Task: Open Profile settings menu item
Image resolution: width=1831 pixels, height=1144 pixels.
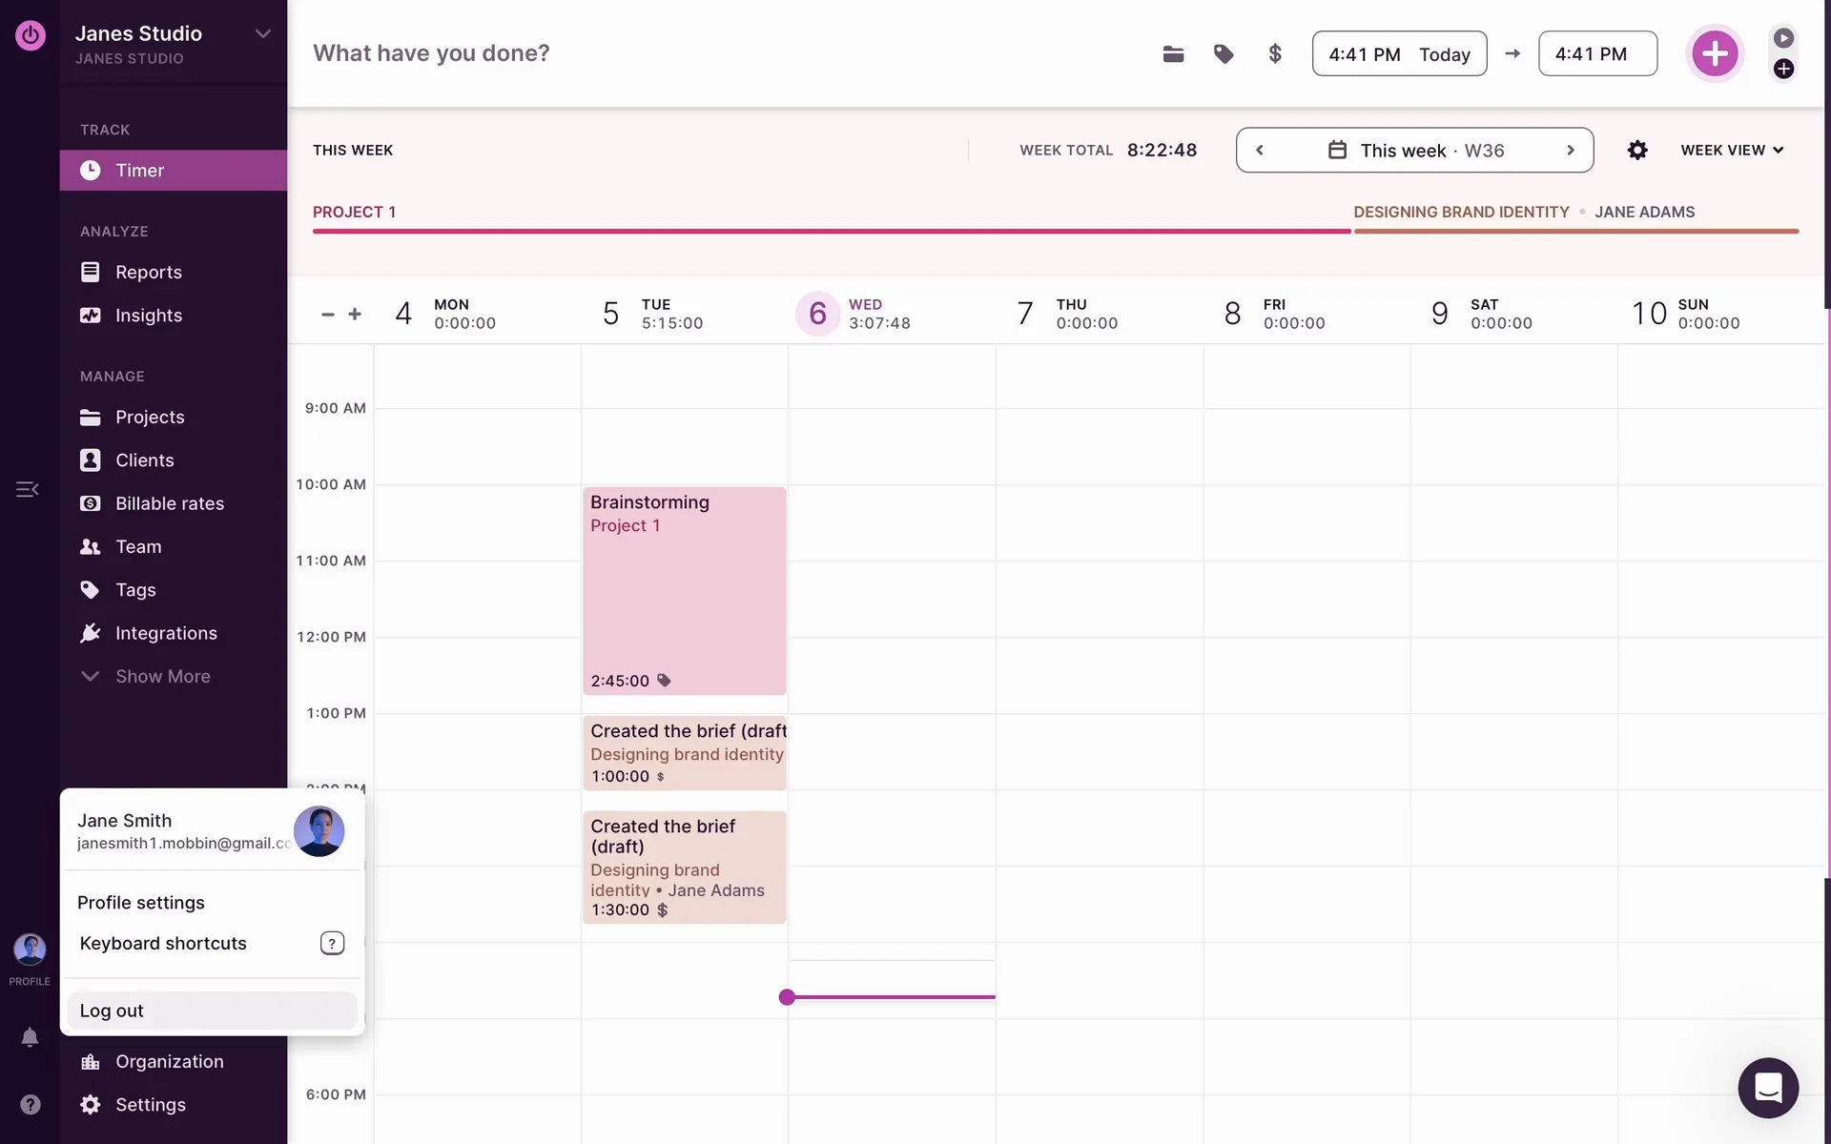Action: (x=141, y=903)
